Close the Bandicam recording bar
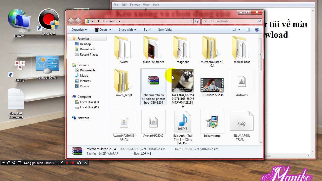Image resolution: width=322 pixels, height=181 pixels. click(x=86, y=163)
